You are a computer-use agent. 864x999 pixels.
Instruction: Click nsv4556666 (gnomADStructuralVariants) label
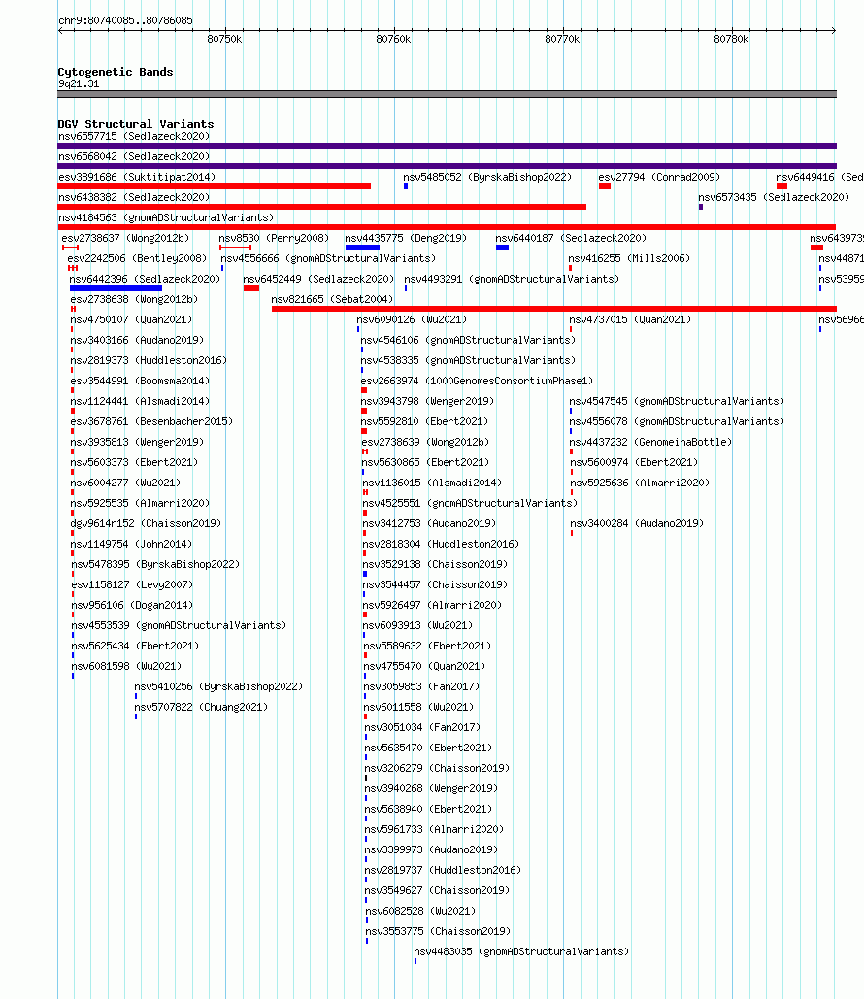click(328, 258)
